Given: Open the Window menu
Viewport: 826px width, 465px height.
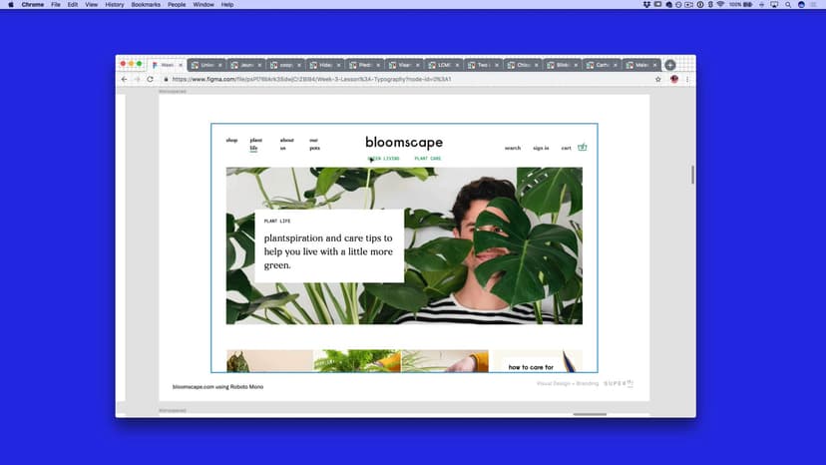Looking at the screenshot, I should (x=204, y=4).
